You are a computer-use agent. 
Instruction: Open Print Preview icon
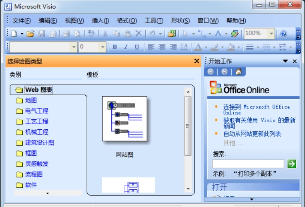coord(78,34)
